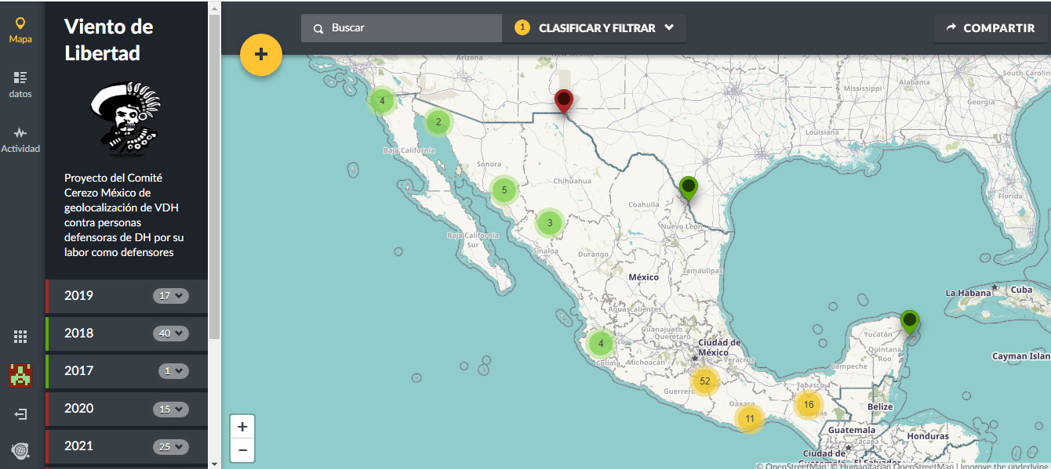The height and width of the screenshot is (469, 1051).
Task: Open the Actividad view
Action: (20, 139)
